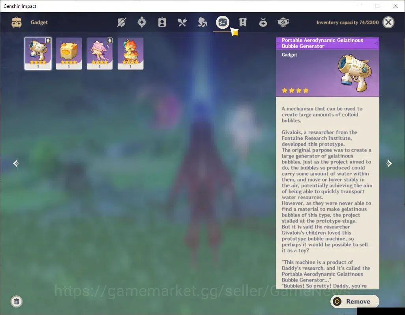Image resolution: width=405 pixels, height=315 pixels.
Task: Maximize the Genshin Impact window
Action: pos(377,6)
